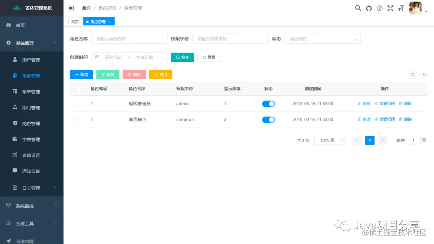Image resolution: width=434 pixels, height=244 pixels.
Task: Toggle fullscreen mode icon
Action: coord(390,8)
